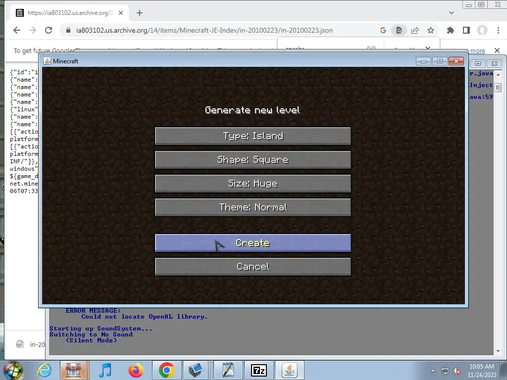Reload the archive.org page
This screenshot has height=380, width=507.
[x=49, y=30]
